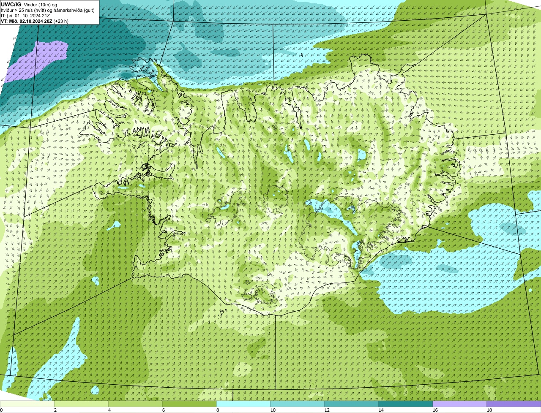Click the 'IT: þri. 01. 10. 2024 21Z' line
Viewport: 541px width, 413px height.
(25, 16)
